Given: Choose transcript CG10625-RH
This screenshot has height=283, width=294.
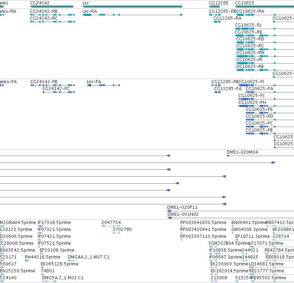Looking at the screenshot, I should tap(250, 53).
